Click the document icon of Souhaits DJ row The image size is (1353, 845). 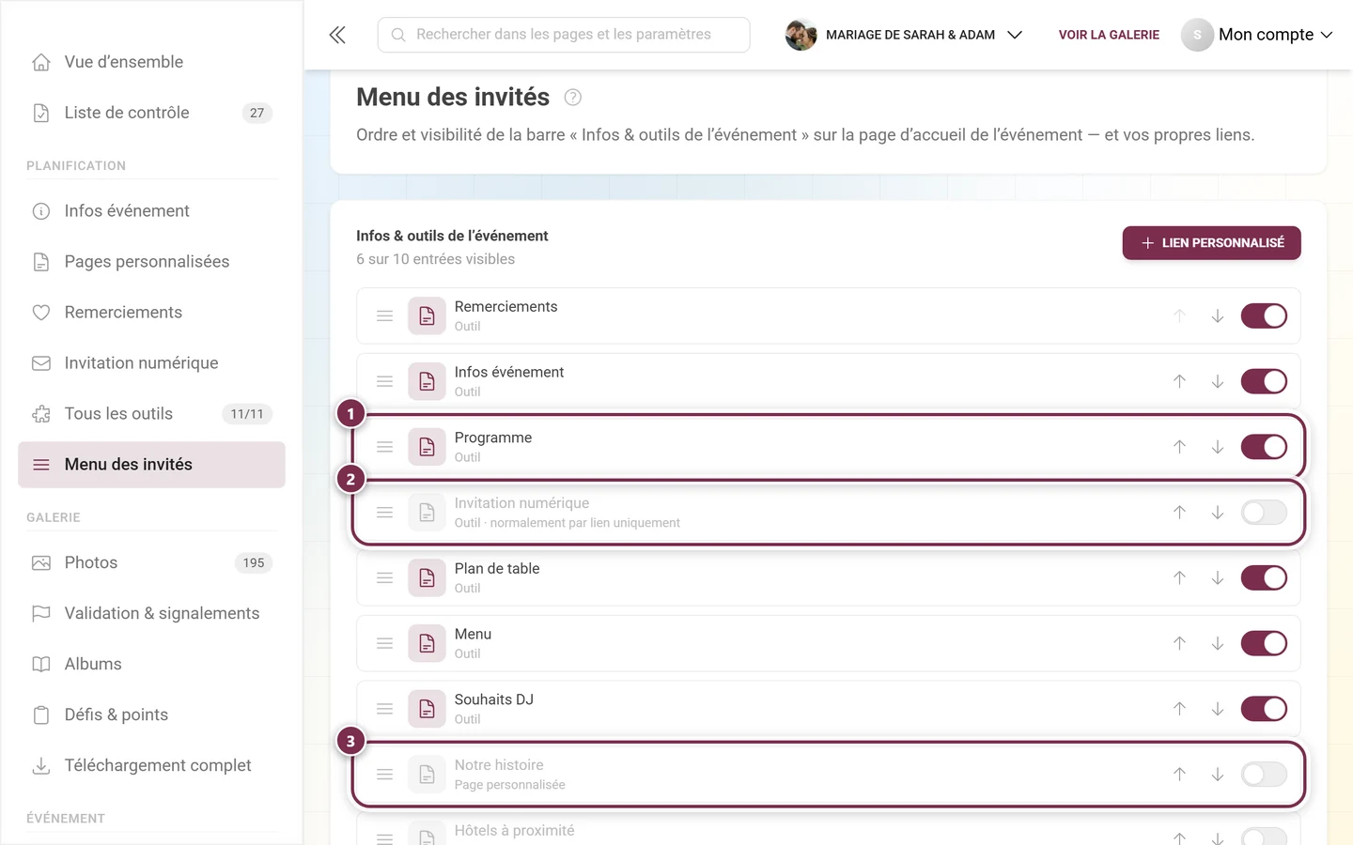427,709
